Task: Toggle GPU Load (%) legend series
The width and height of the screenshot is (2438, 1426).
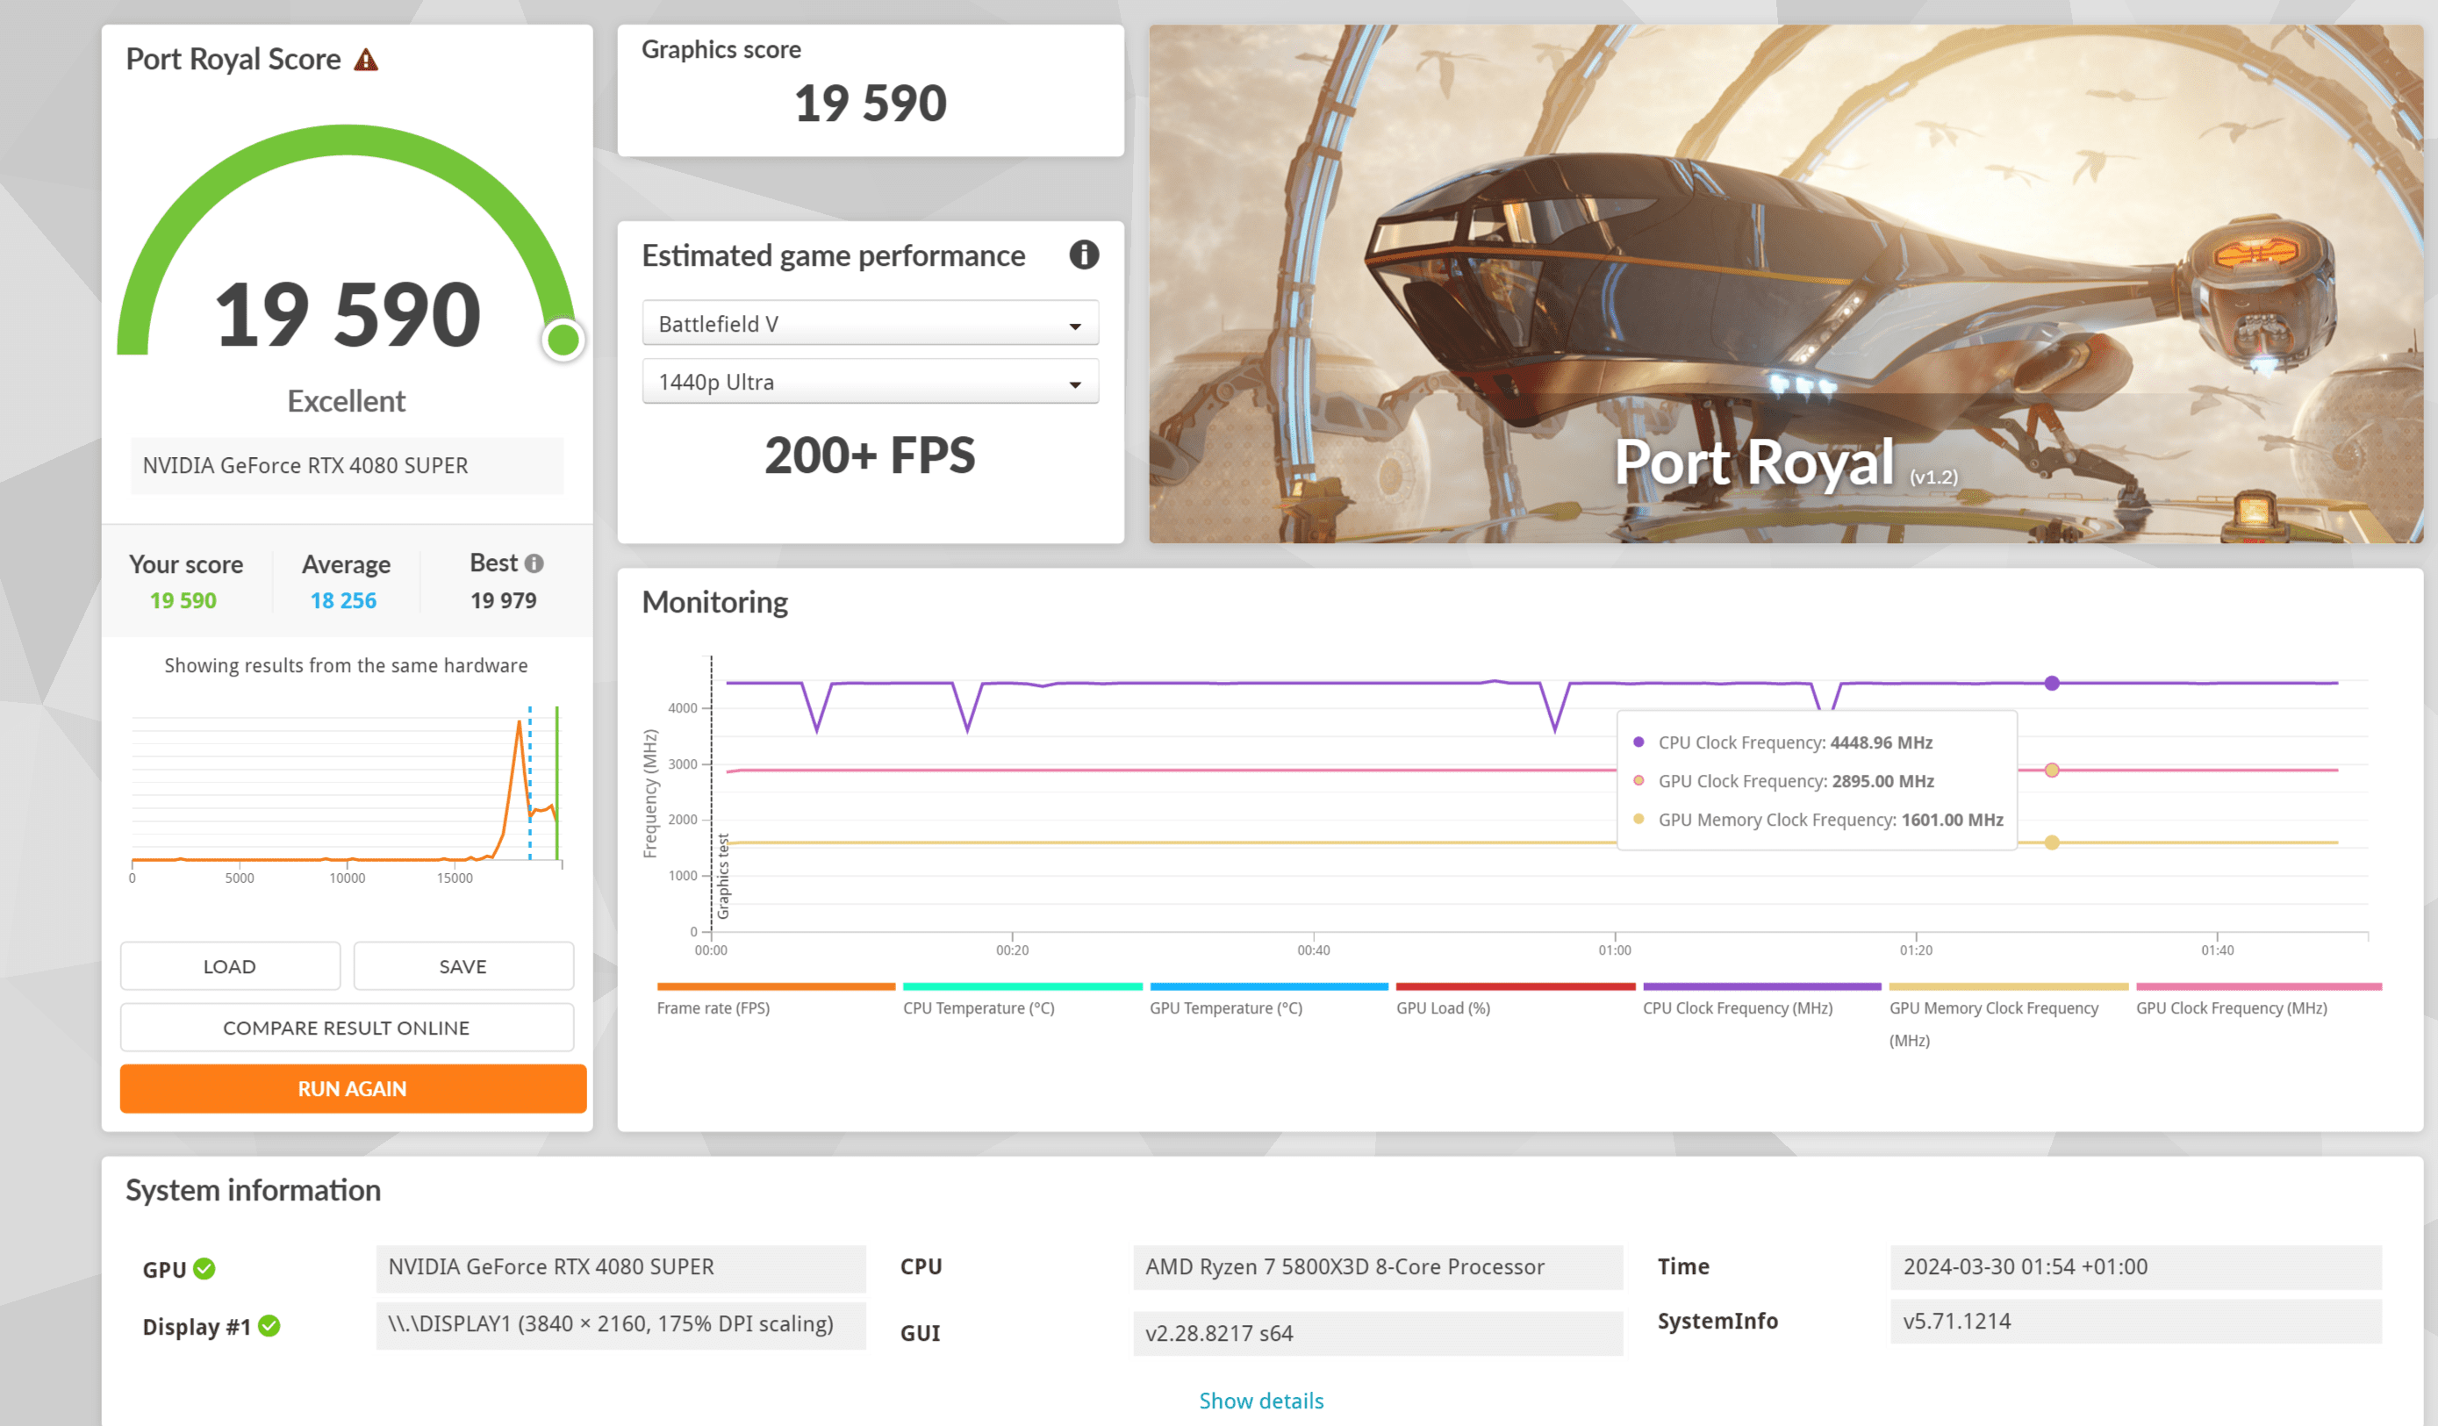Action: (x=1443, y=1007)
